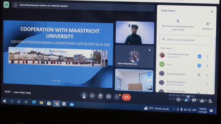Open three-dot menu for Sona Makichyan
The height and width of the screenshot is (124, 221).
click(207, 56)
